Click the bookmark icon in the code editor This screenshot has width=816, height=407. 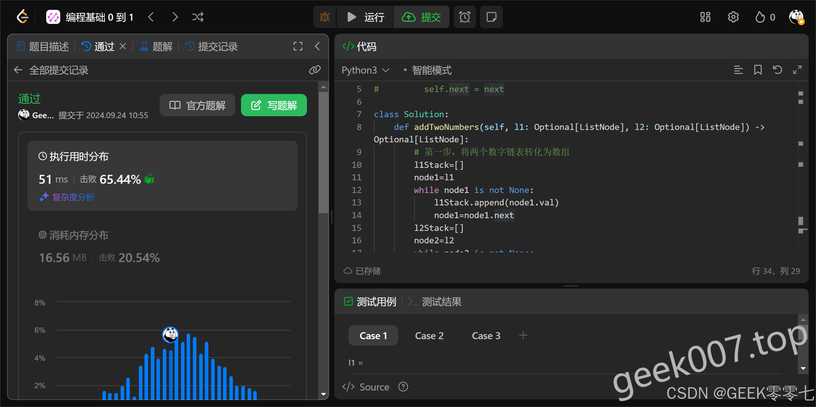[x=758, y=70]
